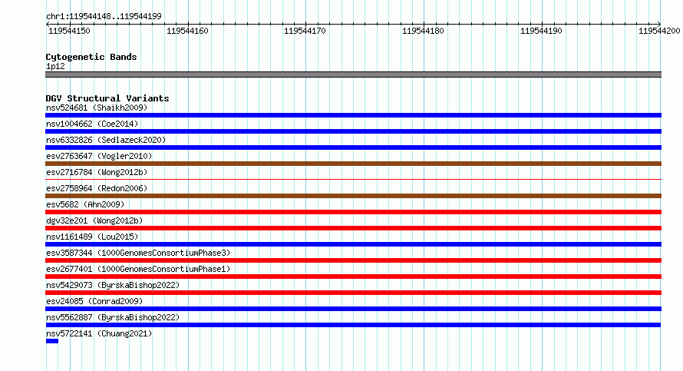683x371 pixels.
Task: Open esv5682 (Ahn2009) variant label
Action: click(85, 204)
